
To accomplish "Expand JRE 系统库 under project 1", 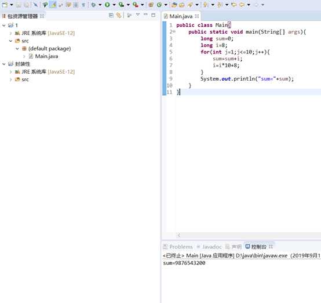I will click(11, 33).
